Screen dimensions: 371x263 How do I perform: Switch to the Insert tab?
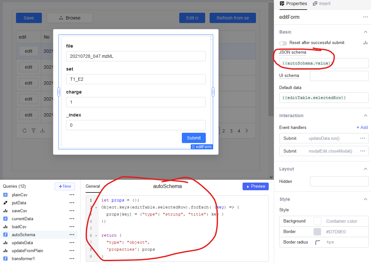point(321,4)
